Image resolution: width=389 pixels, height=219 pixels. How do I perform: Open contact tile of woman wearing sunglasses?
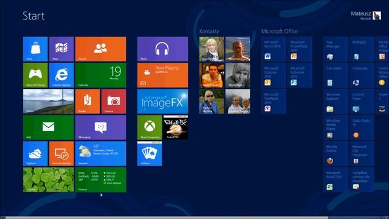pyautogui.click(x=212, y=102)
